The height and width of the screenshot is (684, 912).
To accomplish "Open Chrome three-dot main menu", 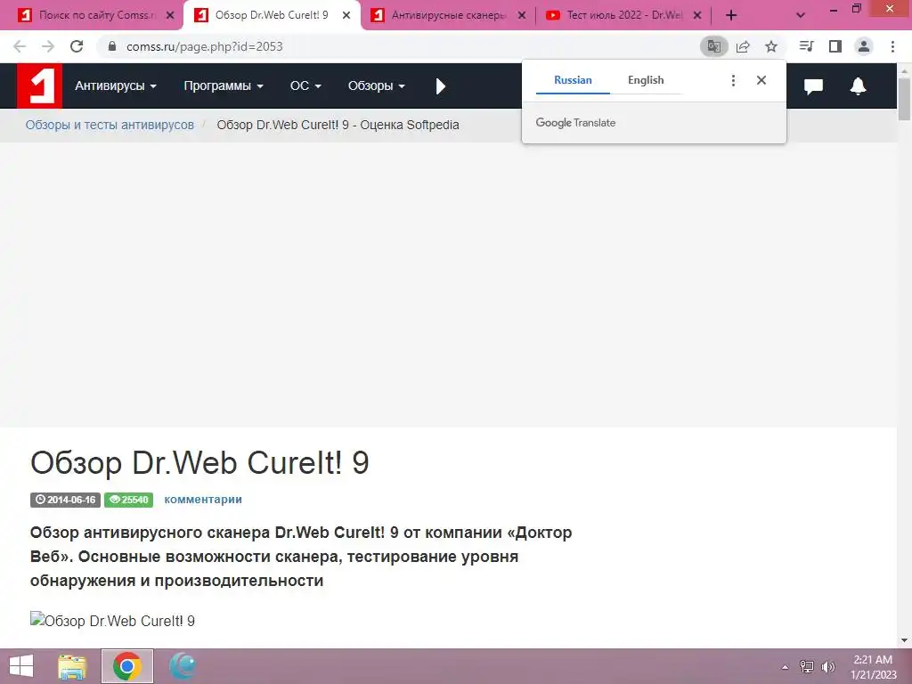I will pos(892,46).
